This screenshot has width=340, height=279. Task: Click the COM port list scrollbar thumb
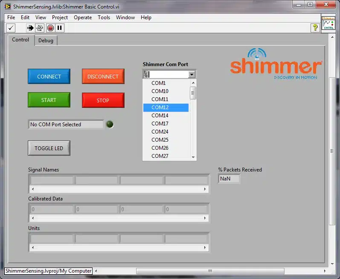point(193,93)
